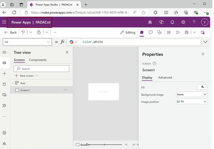Open the comments icon
The image size is (214, 149).
coord(151,32)
